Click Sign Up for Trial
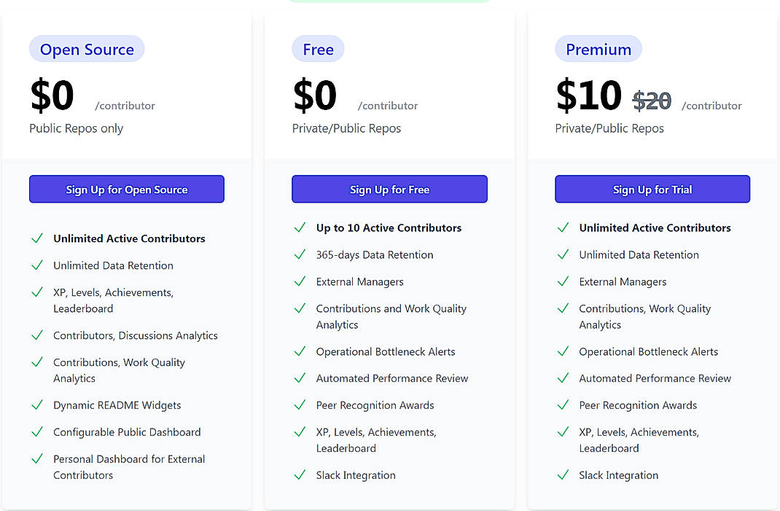Screen dimensions: 780x511 pos(652,188)
